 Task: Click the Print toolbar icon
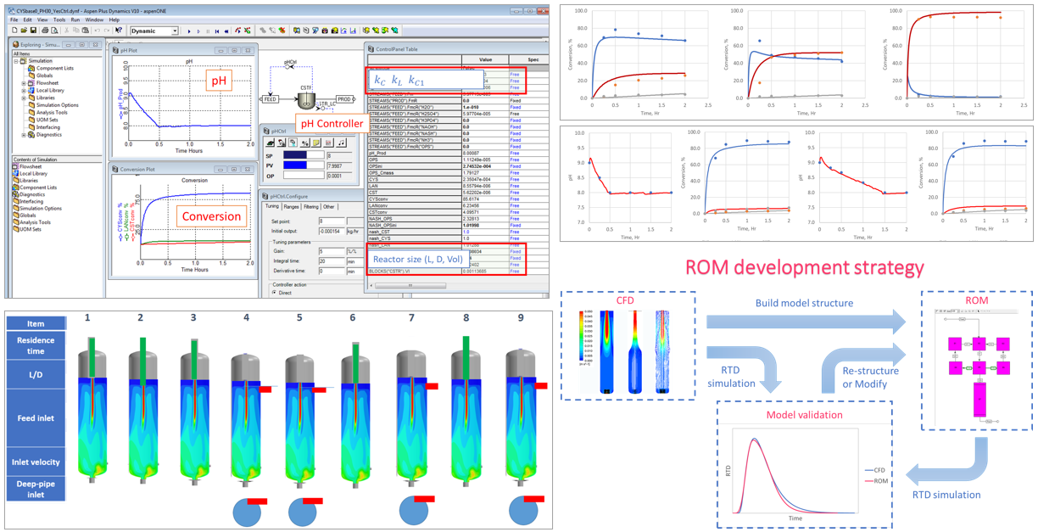click(45, 31)
